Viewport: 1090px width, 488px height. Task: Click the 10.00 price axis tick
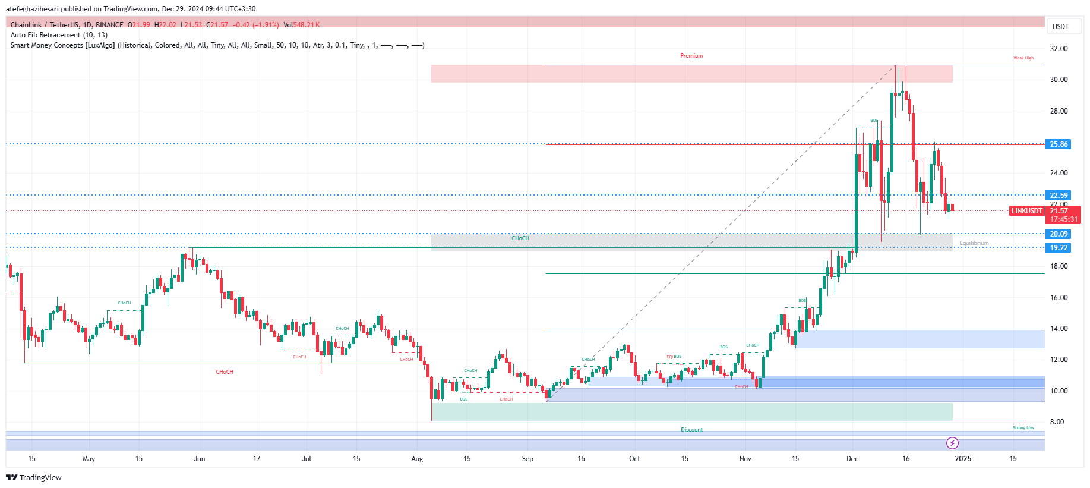coord(1059,391)
